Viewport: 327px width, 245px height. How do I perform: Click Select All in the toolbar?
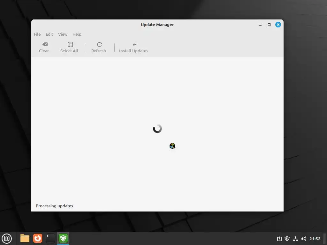pos(69,48)
